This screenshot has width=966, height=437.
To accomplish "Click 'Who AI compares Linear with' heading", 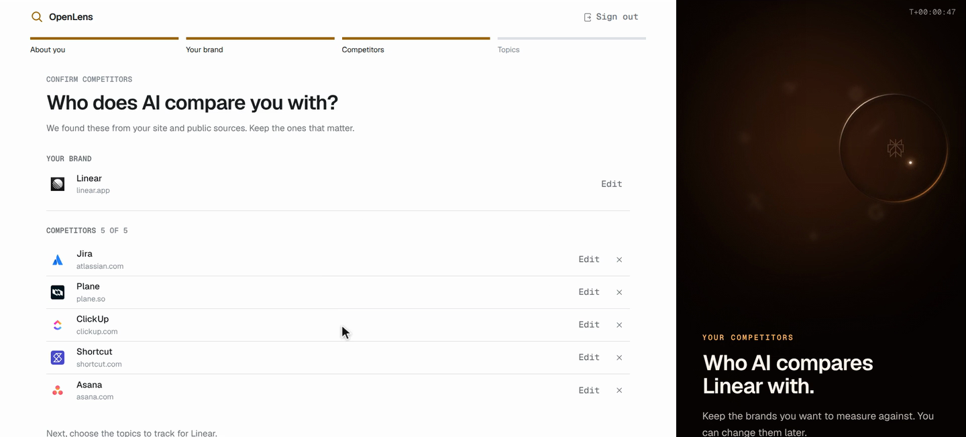I will pos(788,374).
